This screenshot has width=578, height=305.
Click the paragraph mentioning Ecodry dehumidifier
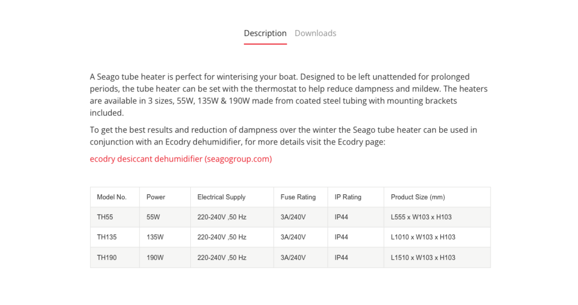coord(283,136)
